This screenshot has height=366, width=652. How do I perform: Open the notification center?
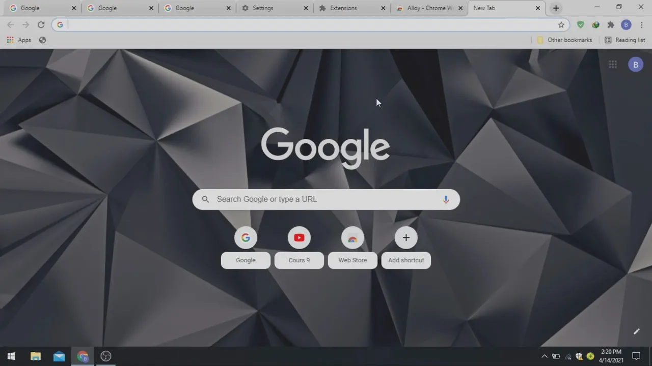click(636, 356)
